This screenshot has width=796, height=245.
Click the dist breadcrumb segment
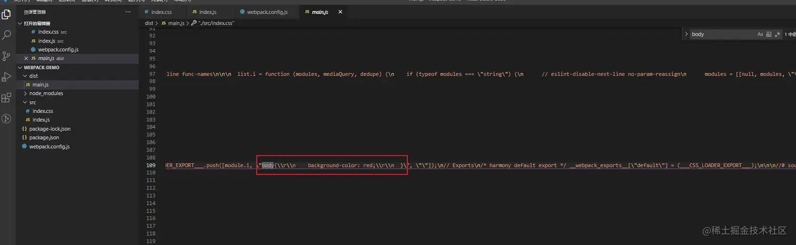pos(149,23)
